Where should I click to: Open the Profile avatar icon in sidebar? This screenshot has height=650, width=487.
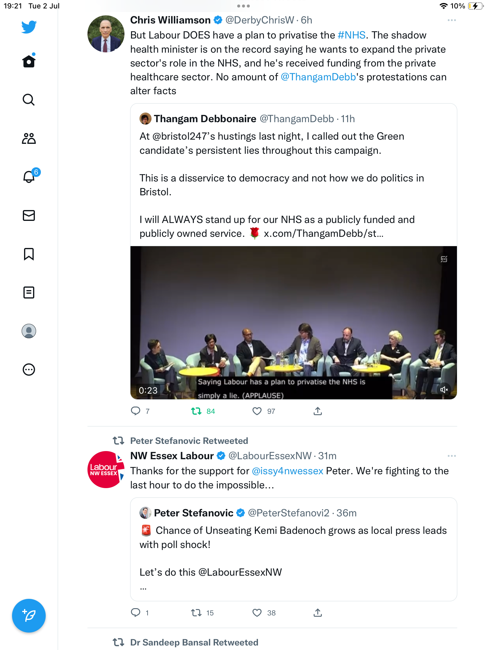click(29, 331)
